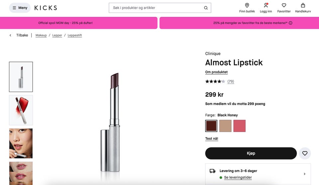
Task: Click the Test nå! link
Action: pyautogui.click(x=212, y=139)
